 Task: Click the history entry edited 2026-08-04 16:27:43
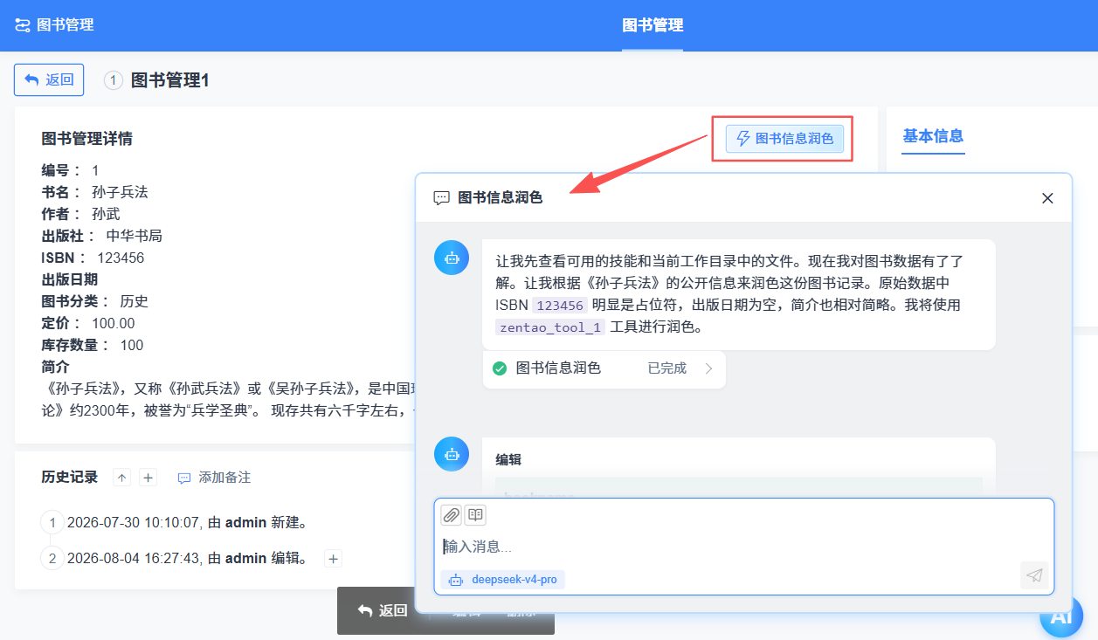click(187, 559)
